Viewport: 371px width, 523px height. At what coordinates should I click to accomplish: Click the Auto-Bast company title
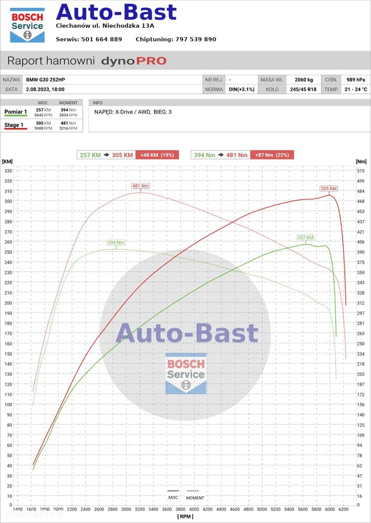point(116,12)
